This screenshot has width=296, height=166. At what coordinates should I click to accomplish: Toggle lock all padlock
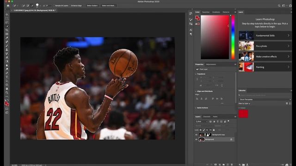coord(214,130)
